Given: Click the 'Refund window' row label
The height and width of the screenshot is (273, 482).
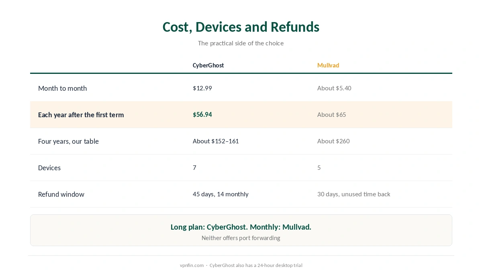Looking at the screenshot, I should click(61, 194).
